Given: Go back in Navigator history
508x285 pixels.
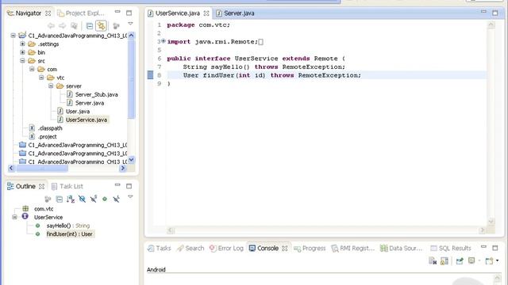Looking at the screenshot, I should click(51, 25).
